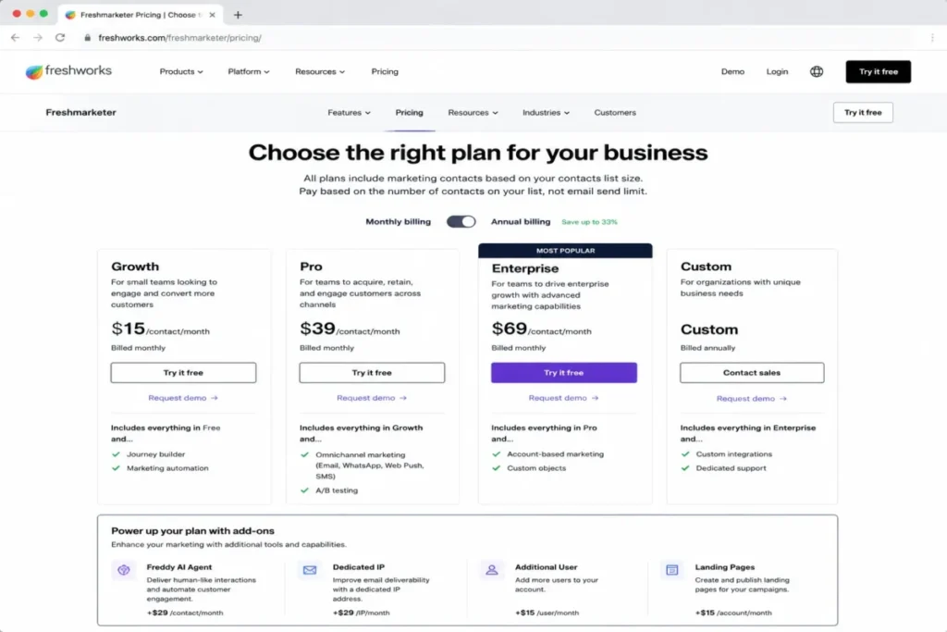Click Try it free on Enterprise plan
947x632 pixels.
pyautogui.click(x=563, y=373)
